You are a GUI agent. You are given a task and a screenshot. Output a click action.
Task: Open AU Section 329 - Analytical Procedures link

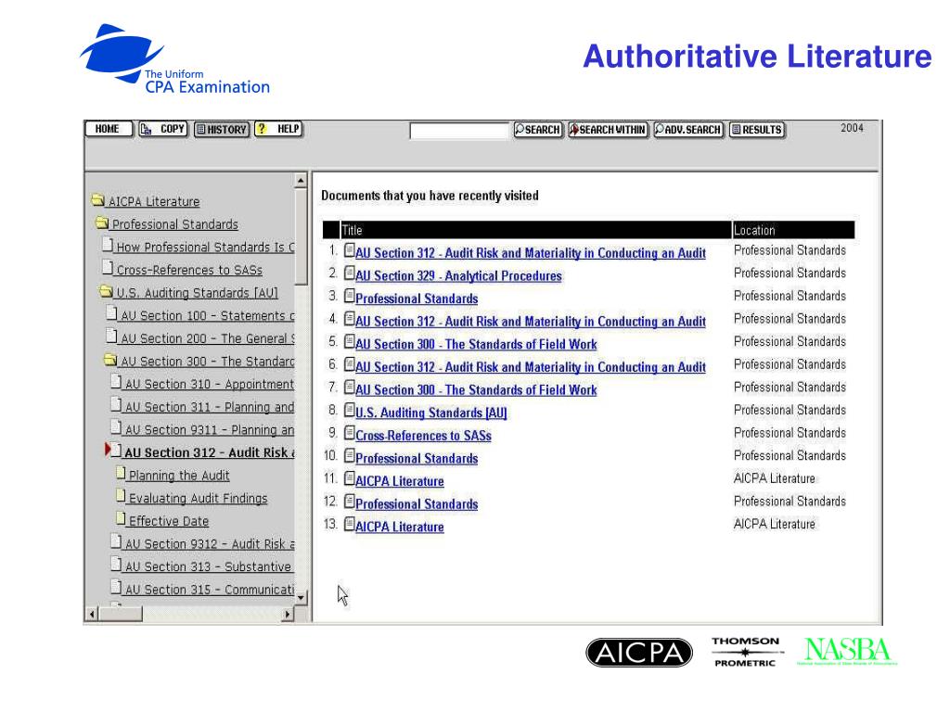click(x=458, y=276)
